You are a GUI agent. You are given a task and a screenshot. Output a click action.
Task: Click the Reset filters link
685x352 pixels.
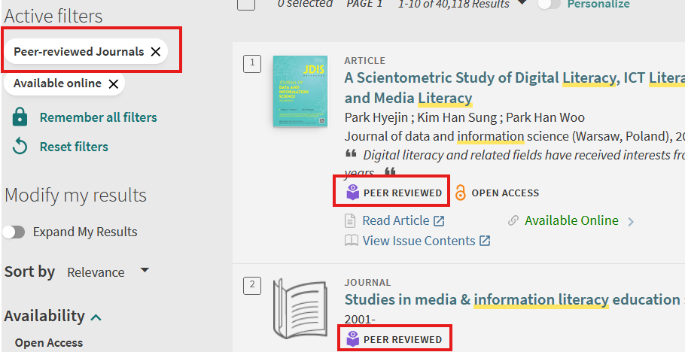74,147
